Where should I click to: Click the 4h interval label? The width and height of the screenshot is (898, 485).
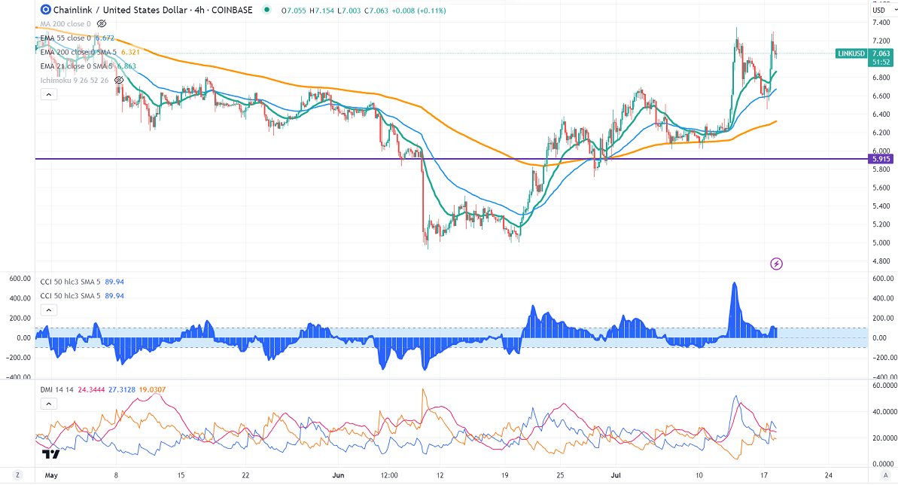[x=200, y=10]
